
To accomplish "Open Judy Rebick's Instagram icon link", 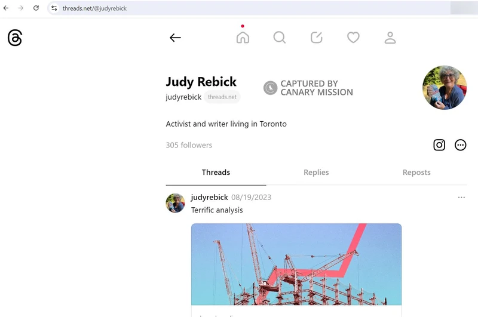I will click(439, 144).
